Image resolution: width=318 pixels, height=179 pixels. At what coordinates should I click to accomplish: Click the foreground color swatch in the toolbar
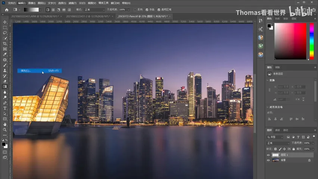pyautogui.click(x=3, y=144)
